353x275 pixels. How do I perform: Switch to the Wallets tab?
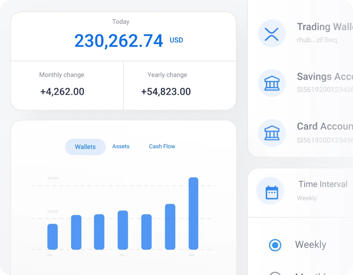point(85,147)
